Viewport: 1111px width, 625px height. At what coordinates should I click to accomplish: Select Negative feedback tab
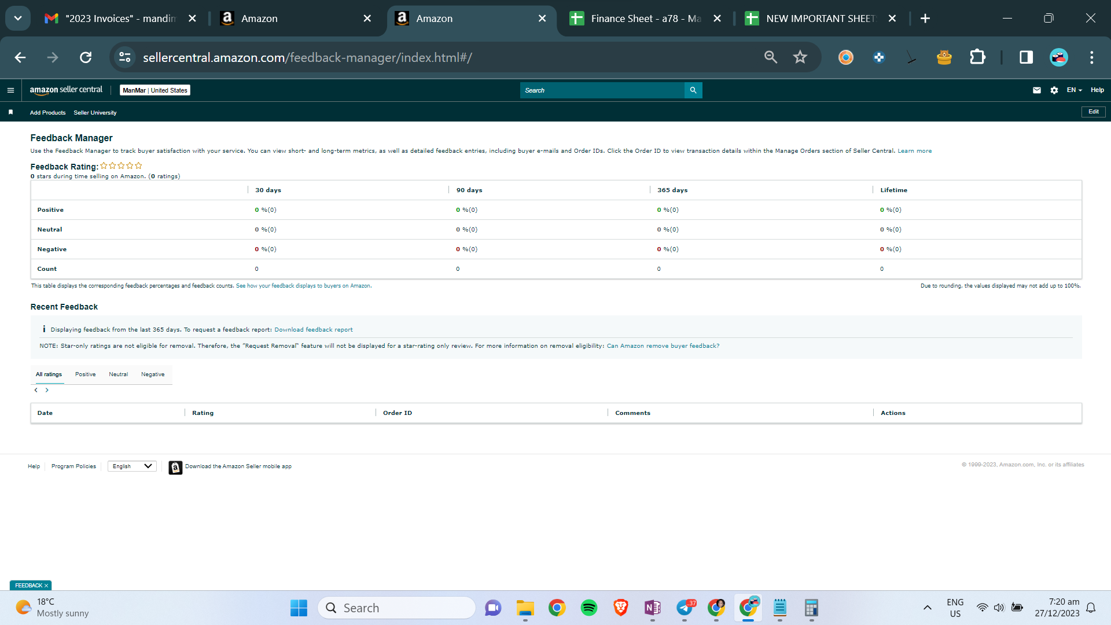click(153, 374)
